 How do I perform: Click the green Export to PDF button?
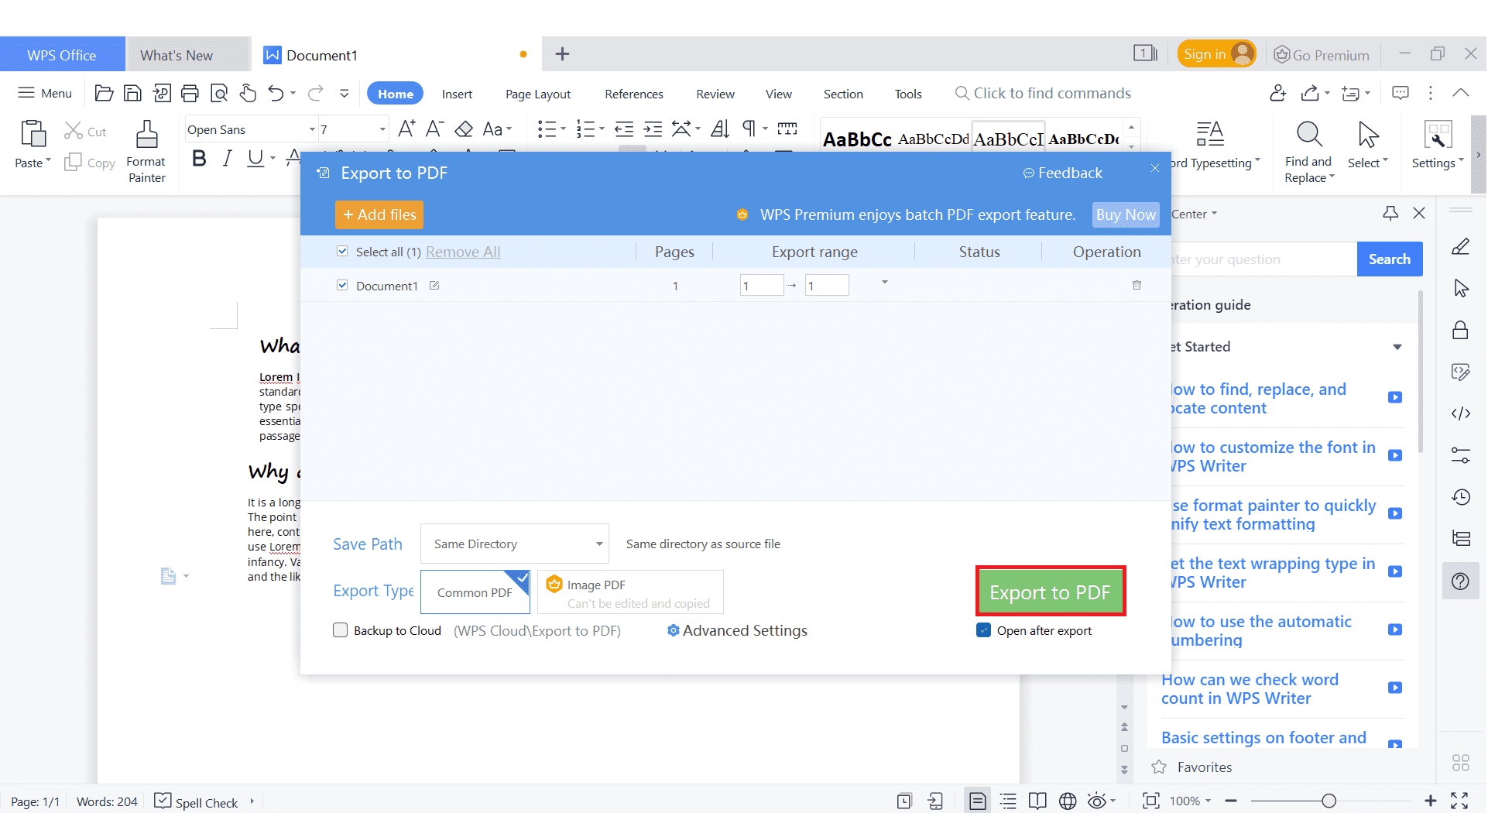[x=1051, y=592]
